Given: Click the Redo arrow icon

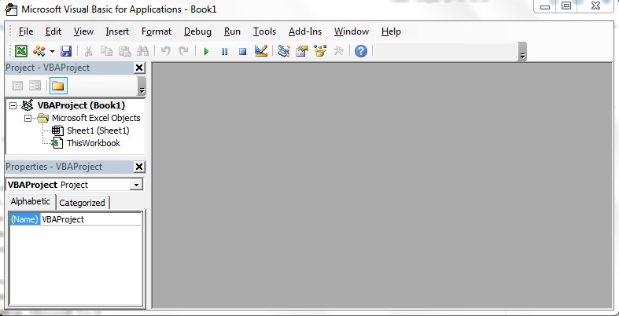Looking at the screenshot, I should tap(183, 51).
